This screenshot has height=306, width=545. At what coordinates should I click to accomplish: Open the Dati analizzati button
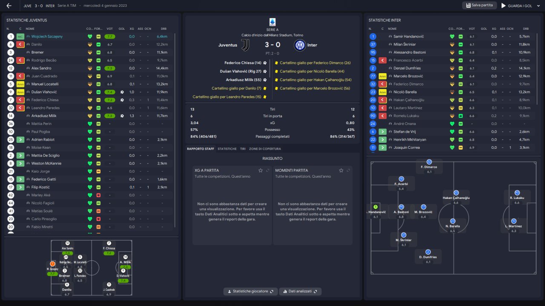(300, 292)
